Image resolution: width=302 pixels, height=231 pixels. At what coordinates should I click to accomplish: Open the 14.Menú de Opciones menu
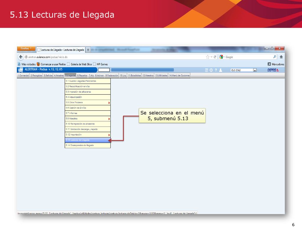[x=179, y=76]
